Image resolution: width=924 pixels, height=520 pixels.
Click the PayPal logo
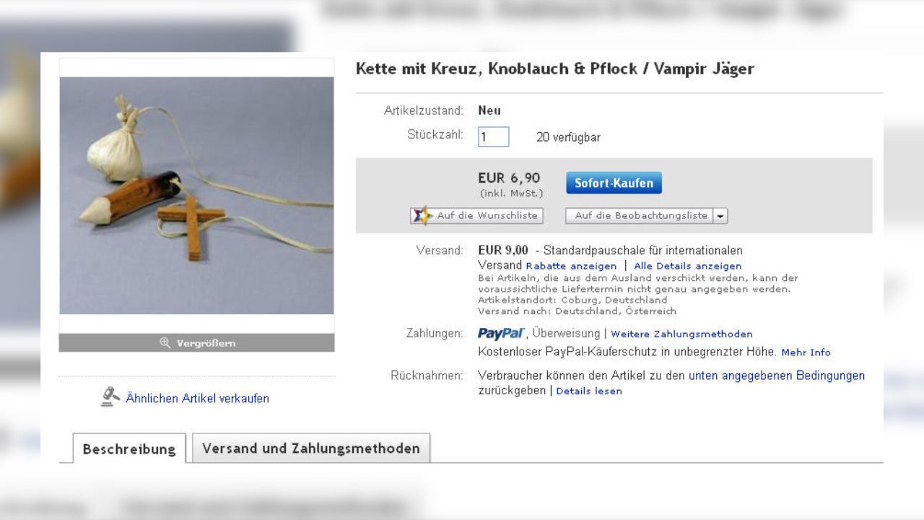(x=501, y=333)
